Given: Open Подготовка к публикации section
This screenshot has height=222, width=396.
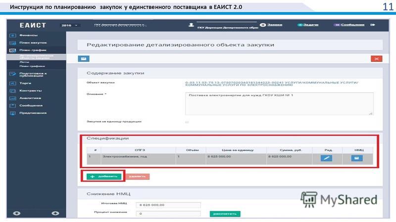Looking at the screenshot, I should pos(33,74).
